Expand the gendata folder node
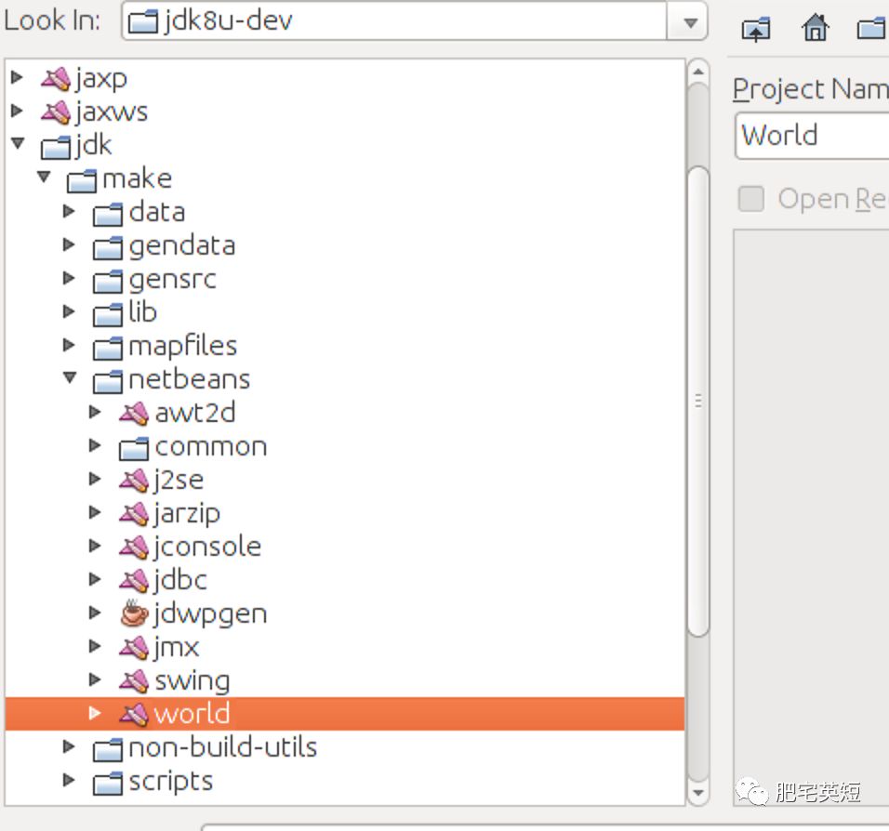Screen dimensions: 889x831 [69, 244]
